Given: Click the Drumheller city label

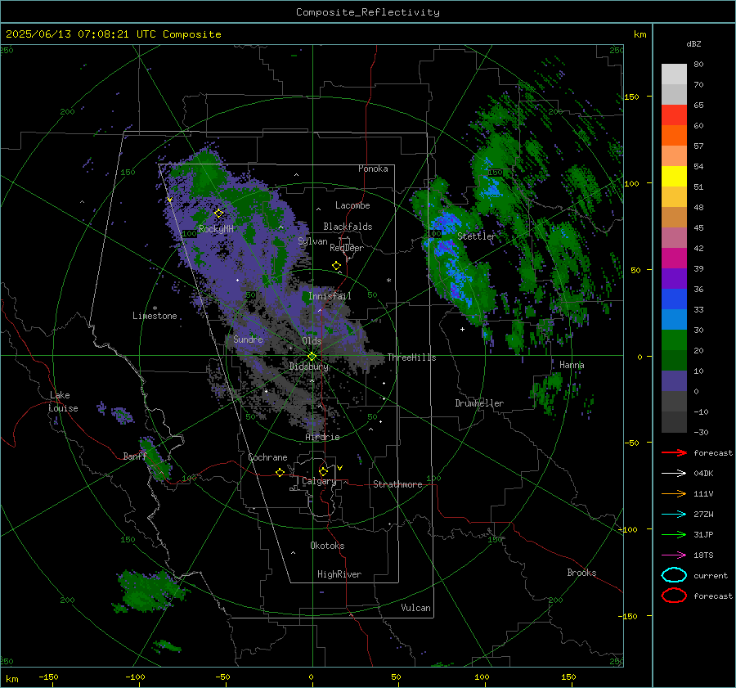Looking at the screenshot, I should [479, 403].
